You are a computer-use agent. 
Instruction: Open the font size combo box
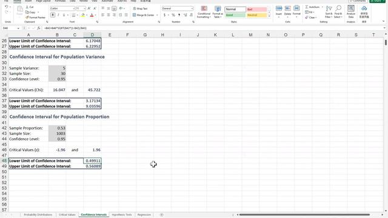point(81,8)
